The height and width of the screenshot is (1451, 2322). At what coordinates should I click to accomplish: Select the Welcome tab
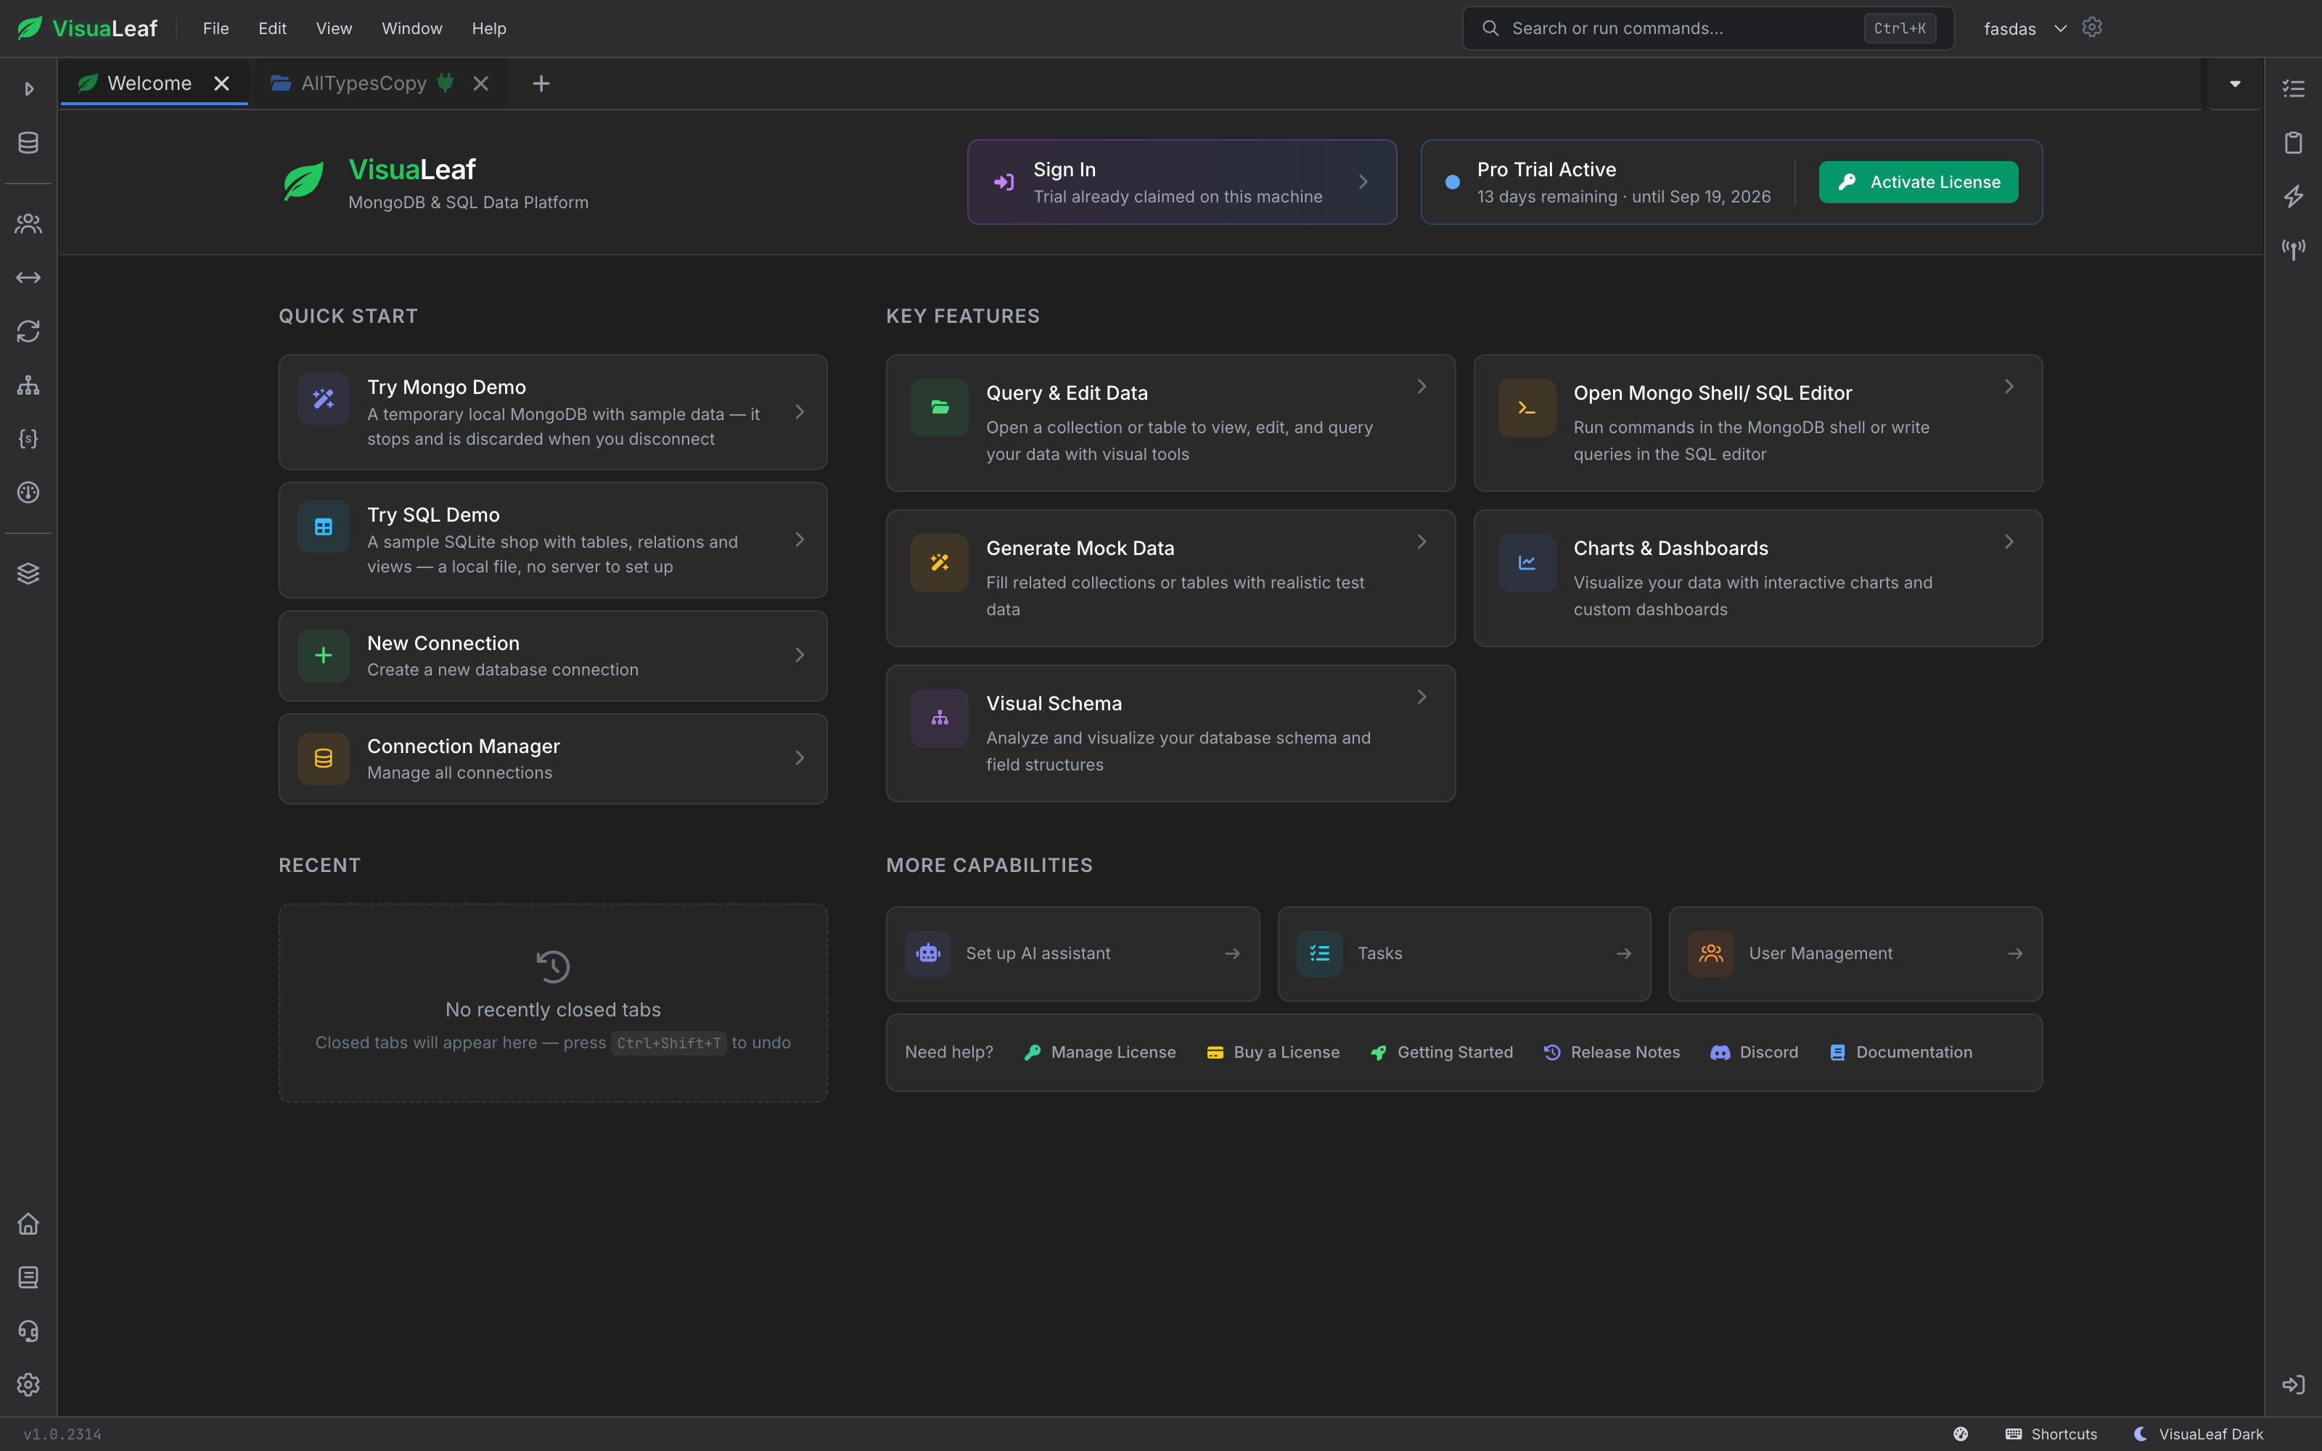(x=149, y=83)
